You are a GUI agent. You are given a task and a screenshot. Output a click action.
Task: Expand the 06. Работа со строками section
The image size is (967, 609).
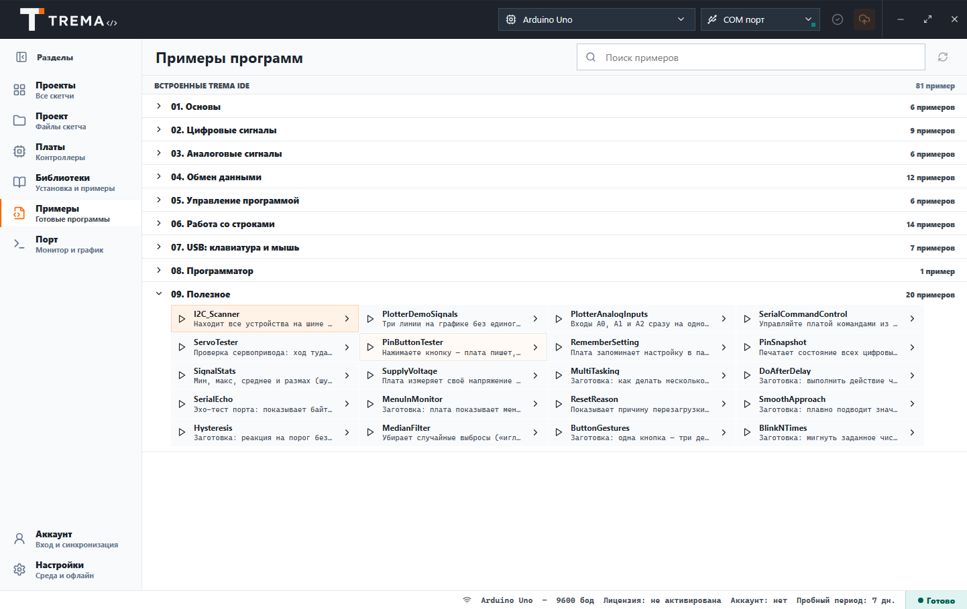pos(554,224)
